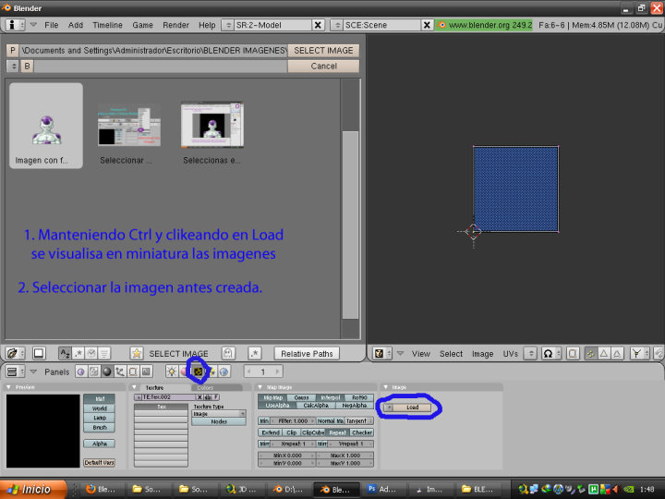Toggle the MipMap option

[272, 397]
